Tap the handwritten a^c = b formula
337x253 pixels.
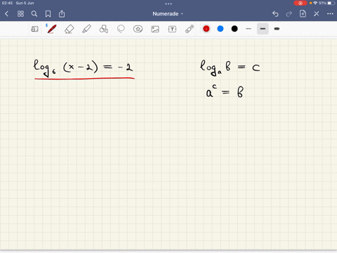[225, 91]
